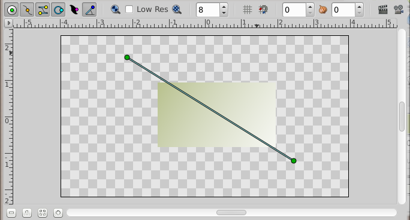Image resolution: width=410 pixels, height=220 pixels.
Task: Toggle tangent handles display
Action: coord(43,10)
